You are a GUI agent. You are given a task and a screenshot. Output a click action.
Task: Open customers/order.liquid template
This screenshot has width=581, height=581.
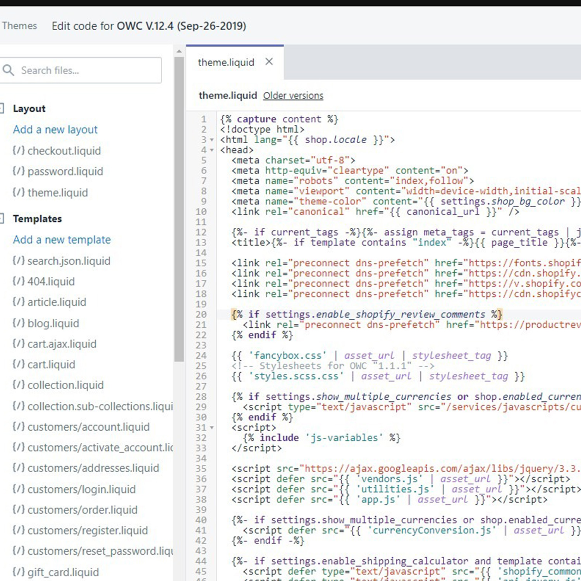pos(83,510)
